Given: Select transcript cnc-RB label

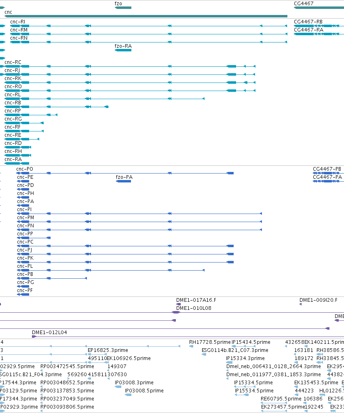Looking at the screenshot, I should [x=13, y=102].
